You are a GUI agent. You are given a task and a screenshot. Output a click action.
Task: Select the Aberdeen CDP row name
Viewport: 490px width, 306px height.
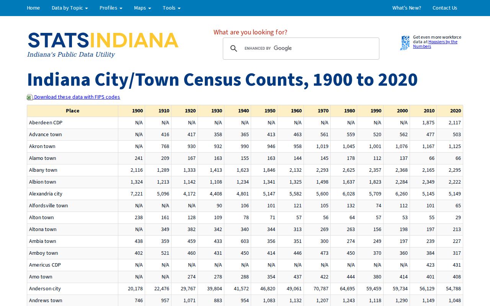coord(46,123)
